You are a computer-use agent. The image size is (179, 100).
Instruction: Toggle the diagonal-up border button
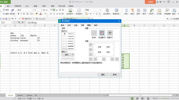[91, 59]
